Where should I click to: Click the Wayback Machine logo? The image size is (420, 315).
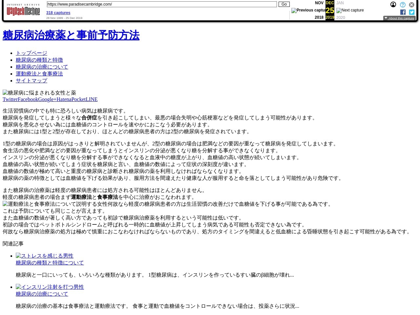click(x=23, y=10)
